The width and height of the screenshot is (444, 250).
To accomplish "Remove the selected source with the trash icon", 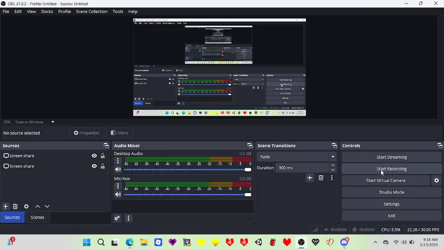I will click(15, 207).
